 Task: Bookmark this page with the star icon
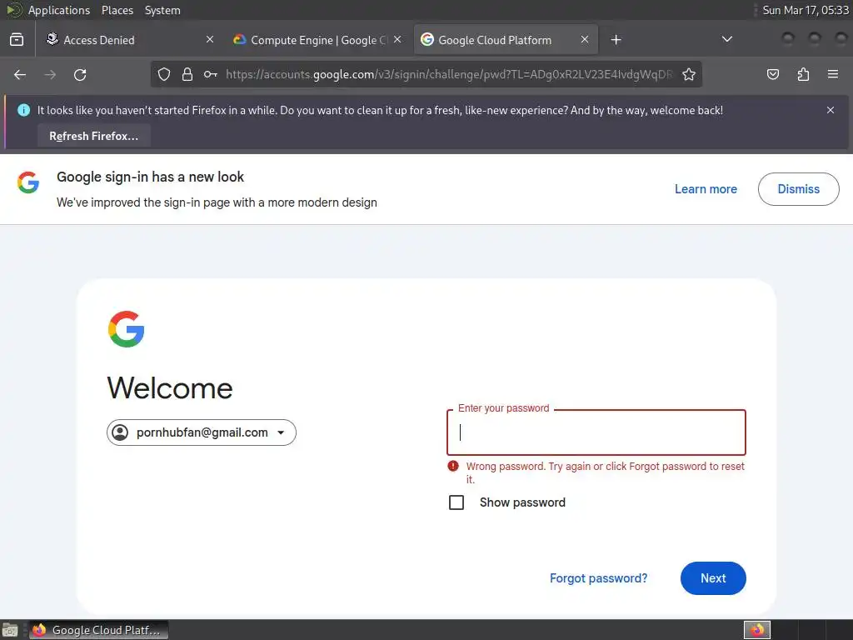689,74
